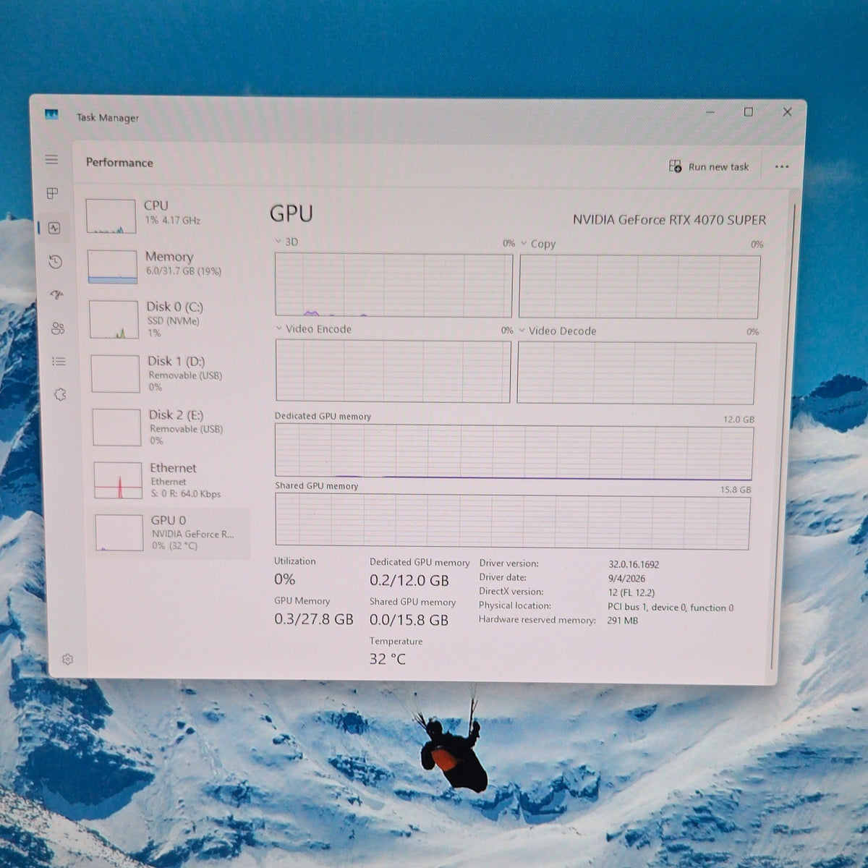Select Disk 1 (D:) removable drive
This screenshot has width=868, height=868.
pos(170,373)
